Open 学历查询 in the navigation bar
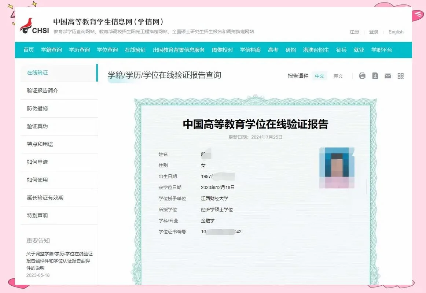The width and height of the screenshot is (426, 293). [x=79, y=50]
